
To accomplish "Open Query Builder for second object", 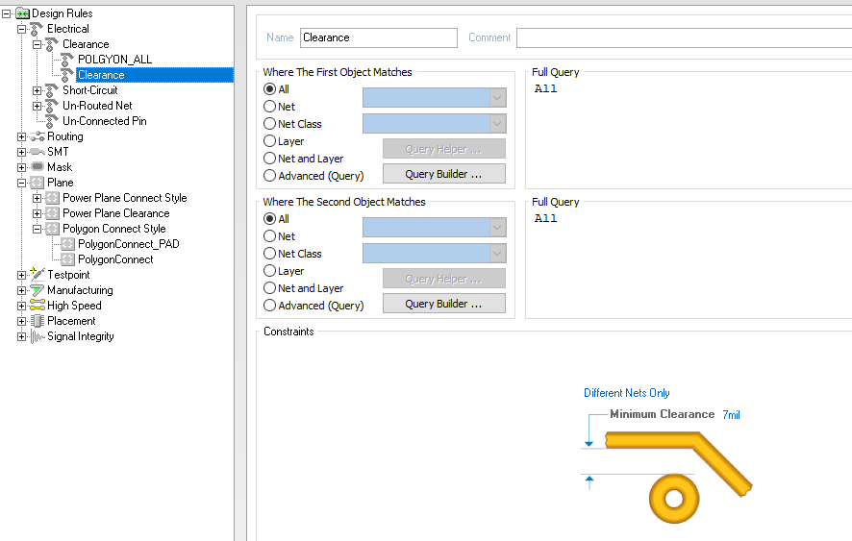I will click(443, 304).
